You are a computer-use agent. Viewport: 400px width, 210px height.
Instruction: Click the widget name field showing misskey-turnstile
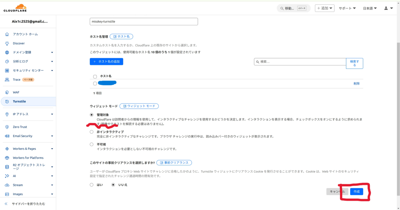144,22
